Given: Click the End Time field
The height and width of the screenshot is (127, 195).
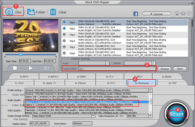Looking at the screenshot, I should (50, 61).
